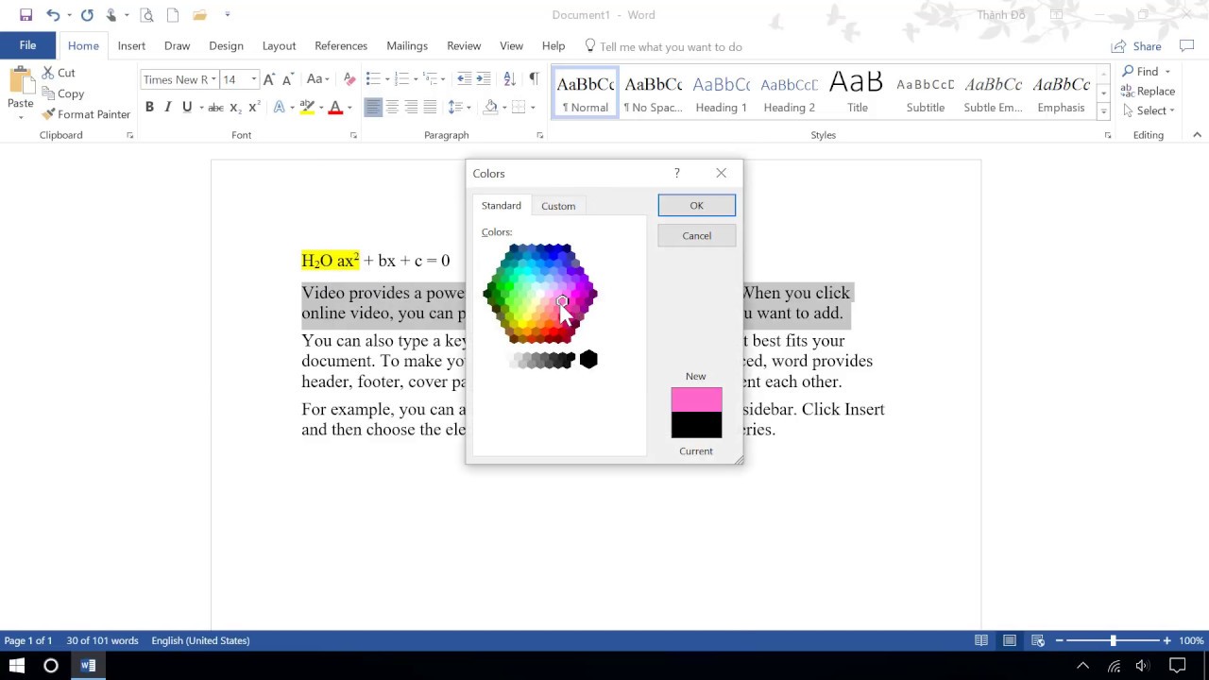
Task: Click the Save icon in title bar
Action: 26,15
